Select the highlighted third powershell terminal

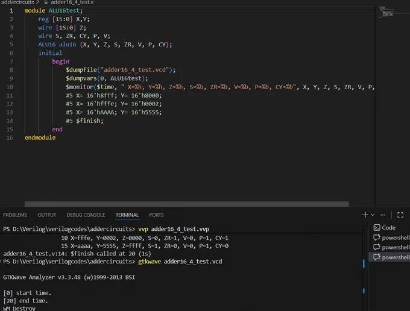[389, 257]
